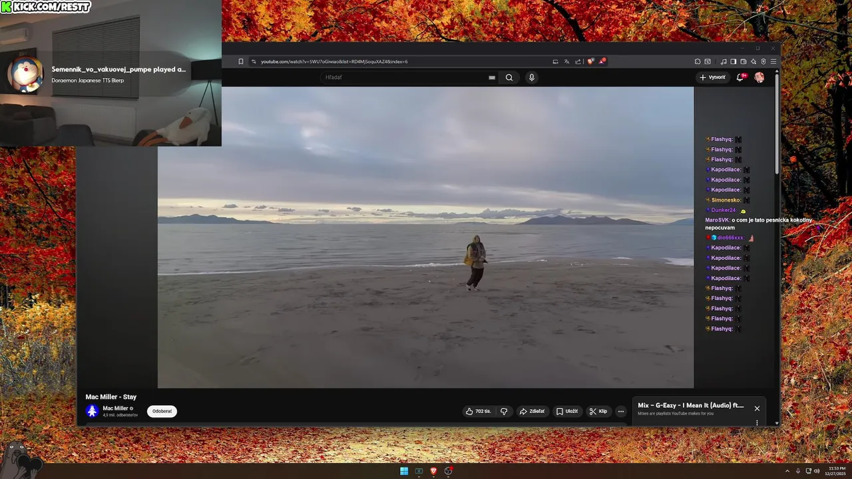Image resolution: width=852 pixels, height=479 pixels.
Task: Open the Xbox Game Bar taskbar icon
Action: pos(419,471)
